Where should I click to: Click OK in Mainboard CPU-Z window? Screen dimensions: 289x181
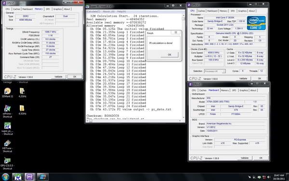click(x=261, y=158)
